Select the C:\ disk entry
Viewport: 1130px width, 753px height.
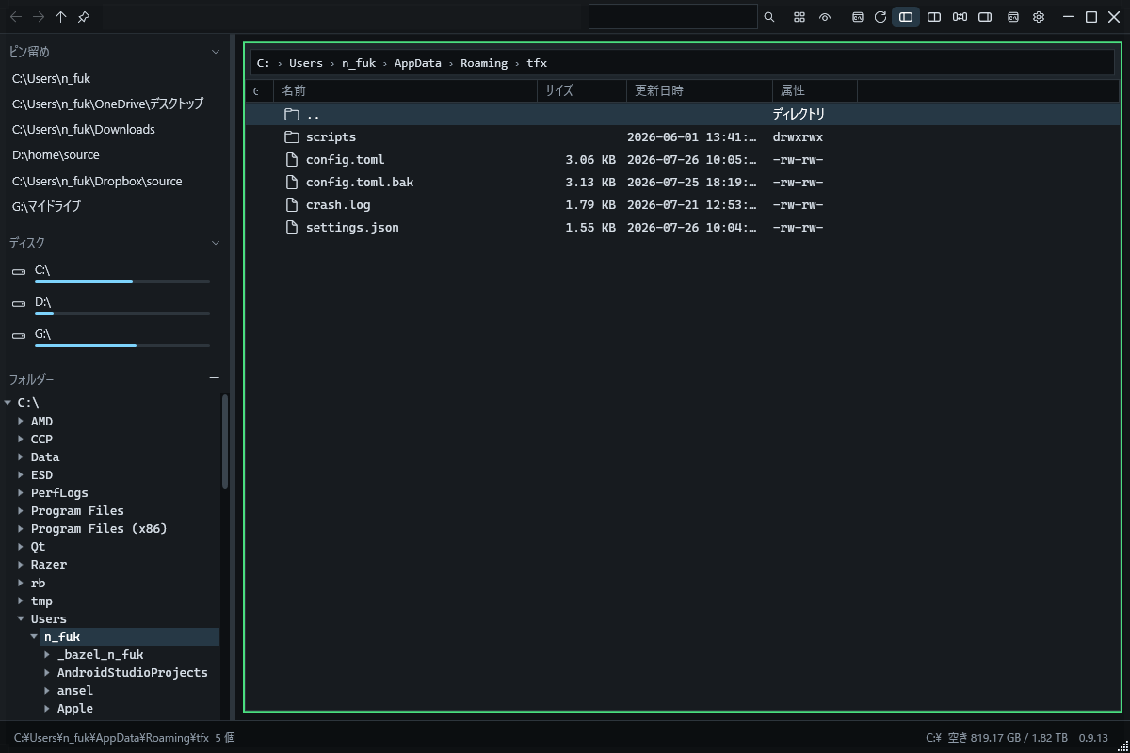click(x=113, y=273)
